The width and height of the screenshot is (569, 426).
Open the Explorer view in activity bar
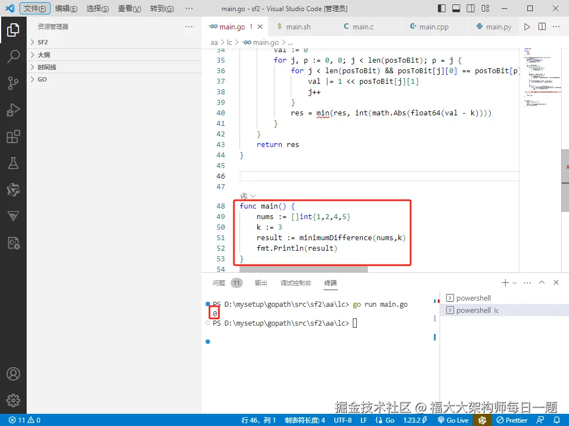13,30
